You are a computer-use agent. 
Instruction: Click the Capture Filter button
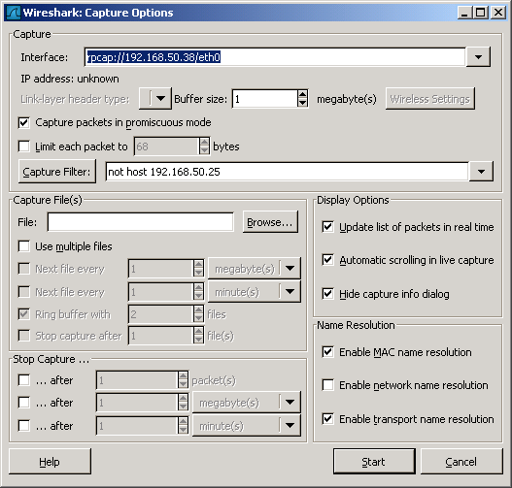(x=57, y=172)
